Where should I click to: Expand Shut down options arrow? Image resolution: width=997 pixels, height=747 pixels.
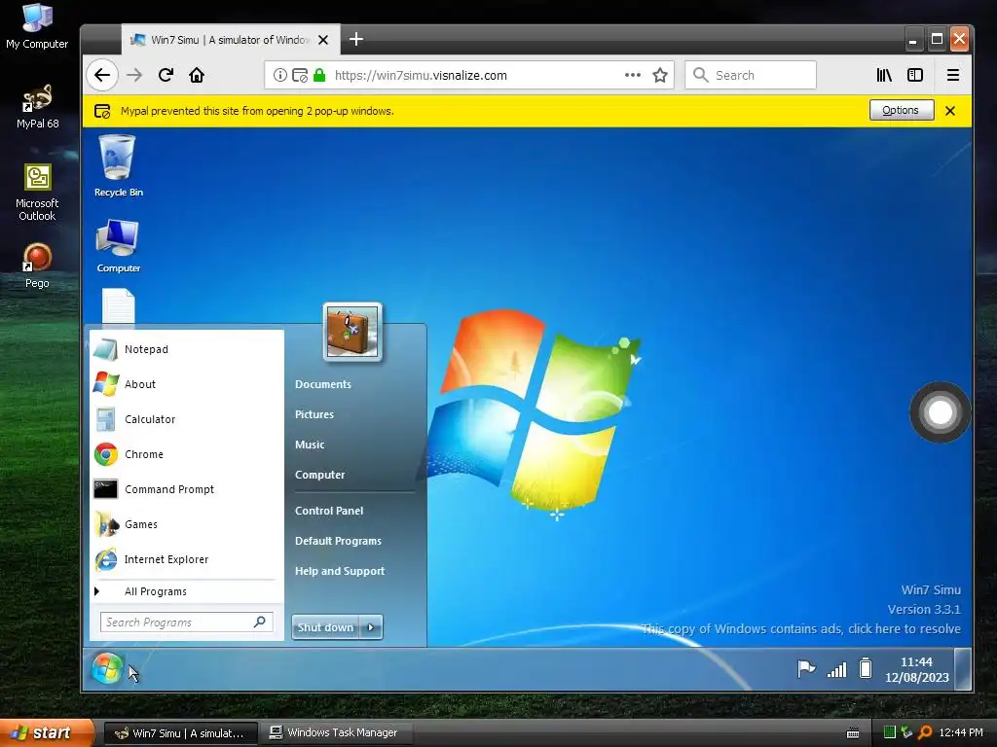coord(371,627)
